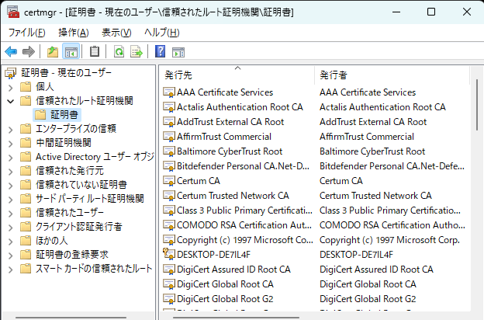Expand the クライアント認証発行者 node
Image resolution: width=484 pixels, height=320 pixels.
point(11,228)
